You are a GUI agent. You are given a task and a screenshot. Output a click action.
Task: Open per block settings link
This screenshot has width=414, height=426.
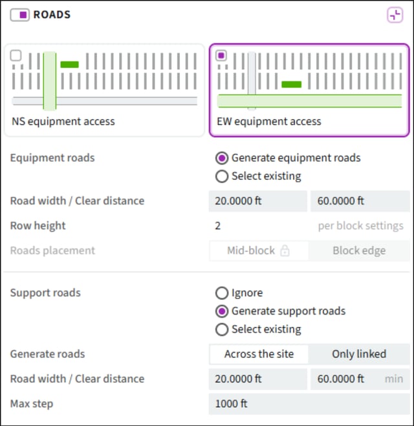click(x=360, y=226)
